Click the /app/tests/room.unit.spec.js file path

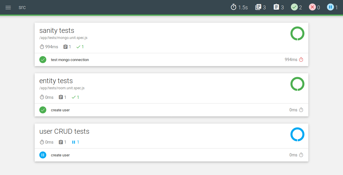(62, 88)
